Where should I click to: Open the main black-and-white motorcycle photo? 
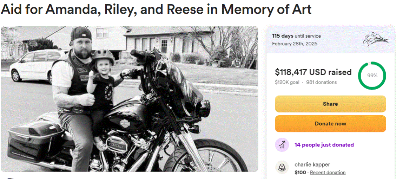[x=129, y=99]
